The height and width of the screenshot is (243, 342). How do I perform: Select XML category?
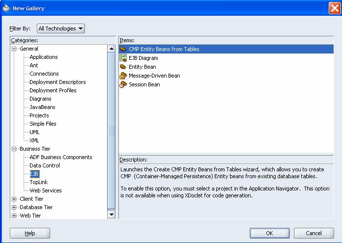[34, 140]
